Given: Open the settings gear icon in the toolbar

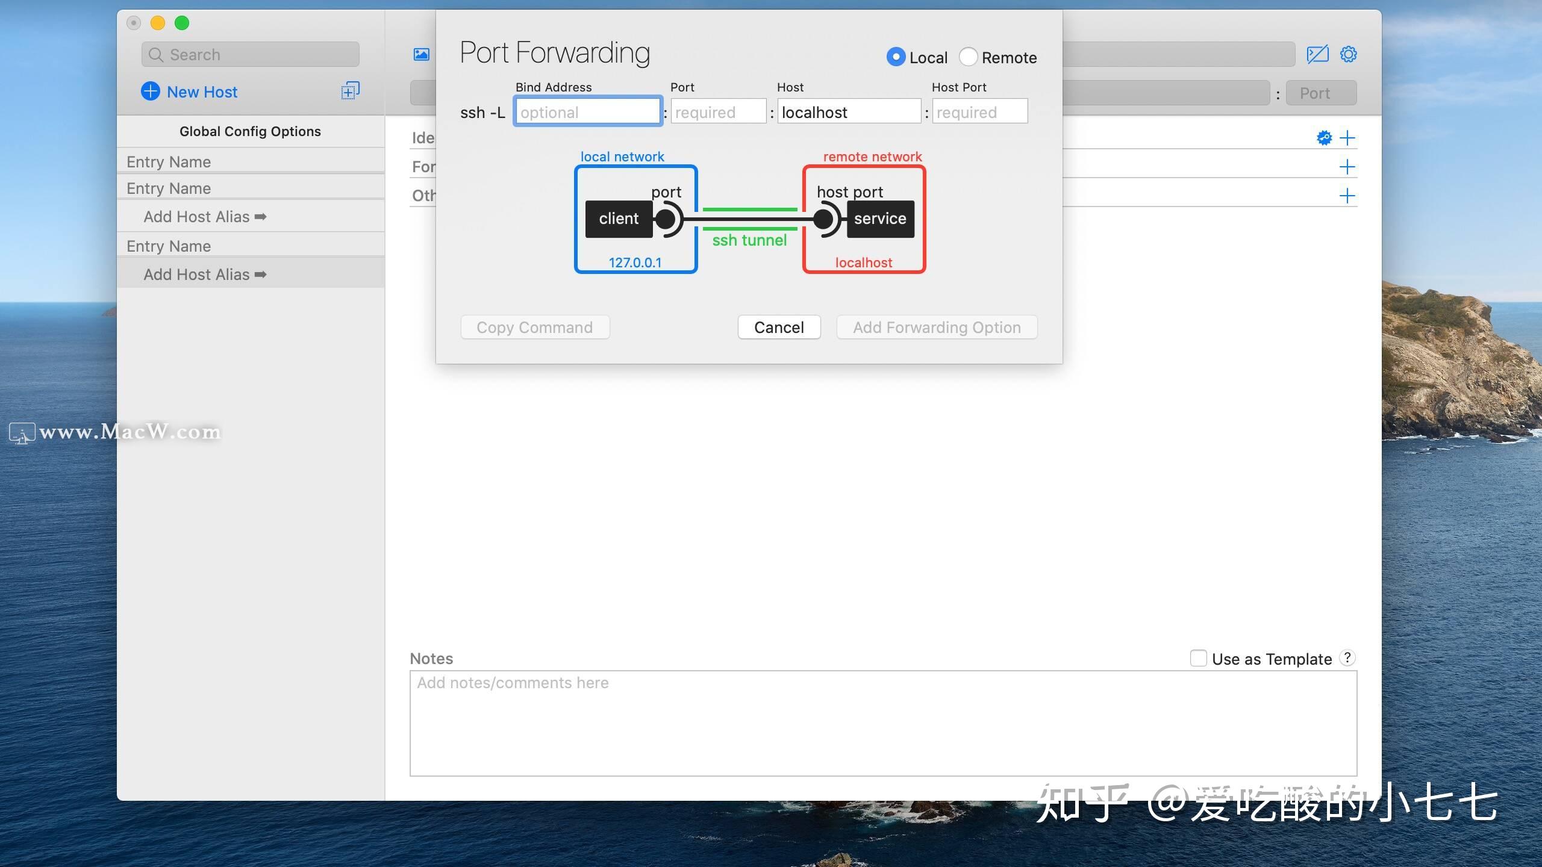Looking at the screenshot, I should [x=1349, y=54].
